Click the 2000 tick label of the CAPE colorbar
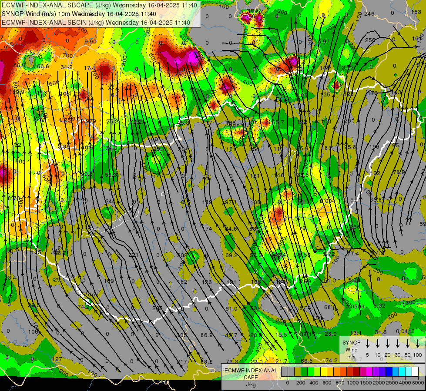The image size is (426, 391). pyautogui.click(x=379, y=383)
